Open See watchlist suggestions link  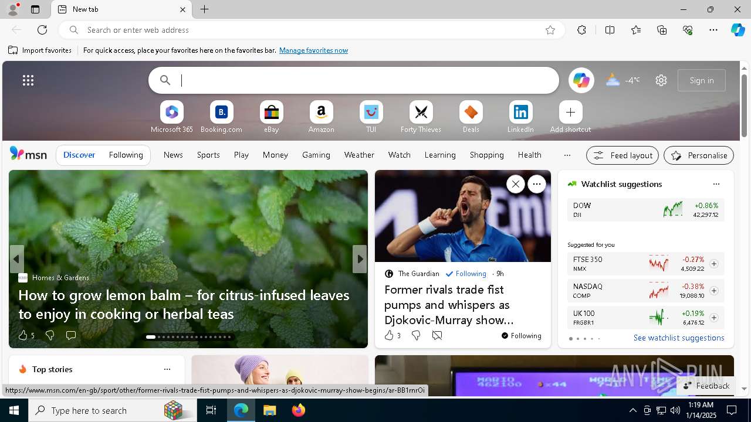679,338
